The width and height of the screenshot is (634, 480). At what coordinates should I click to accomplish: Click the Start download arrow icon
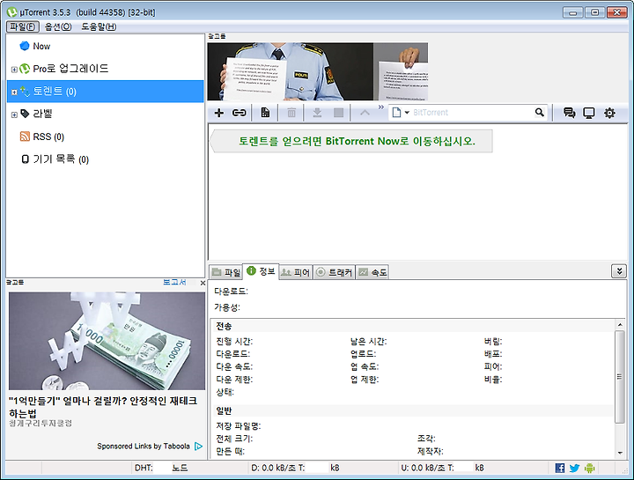tap(317, 113)
